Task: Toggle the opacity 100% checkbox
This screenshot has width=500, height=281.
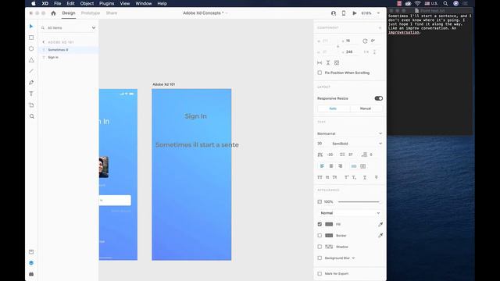Action: (320, 201)
